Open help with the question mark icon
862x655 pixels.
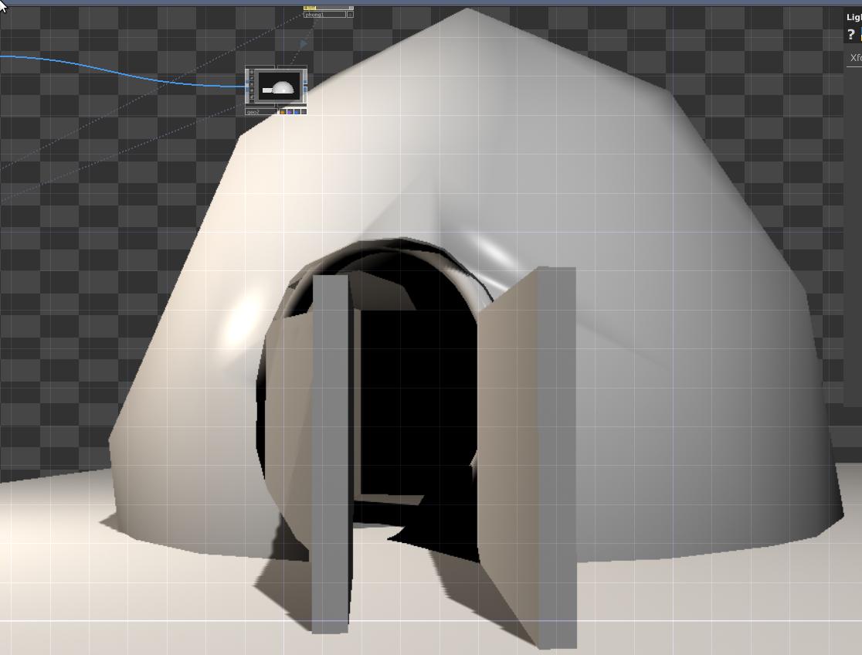point(851,35)
